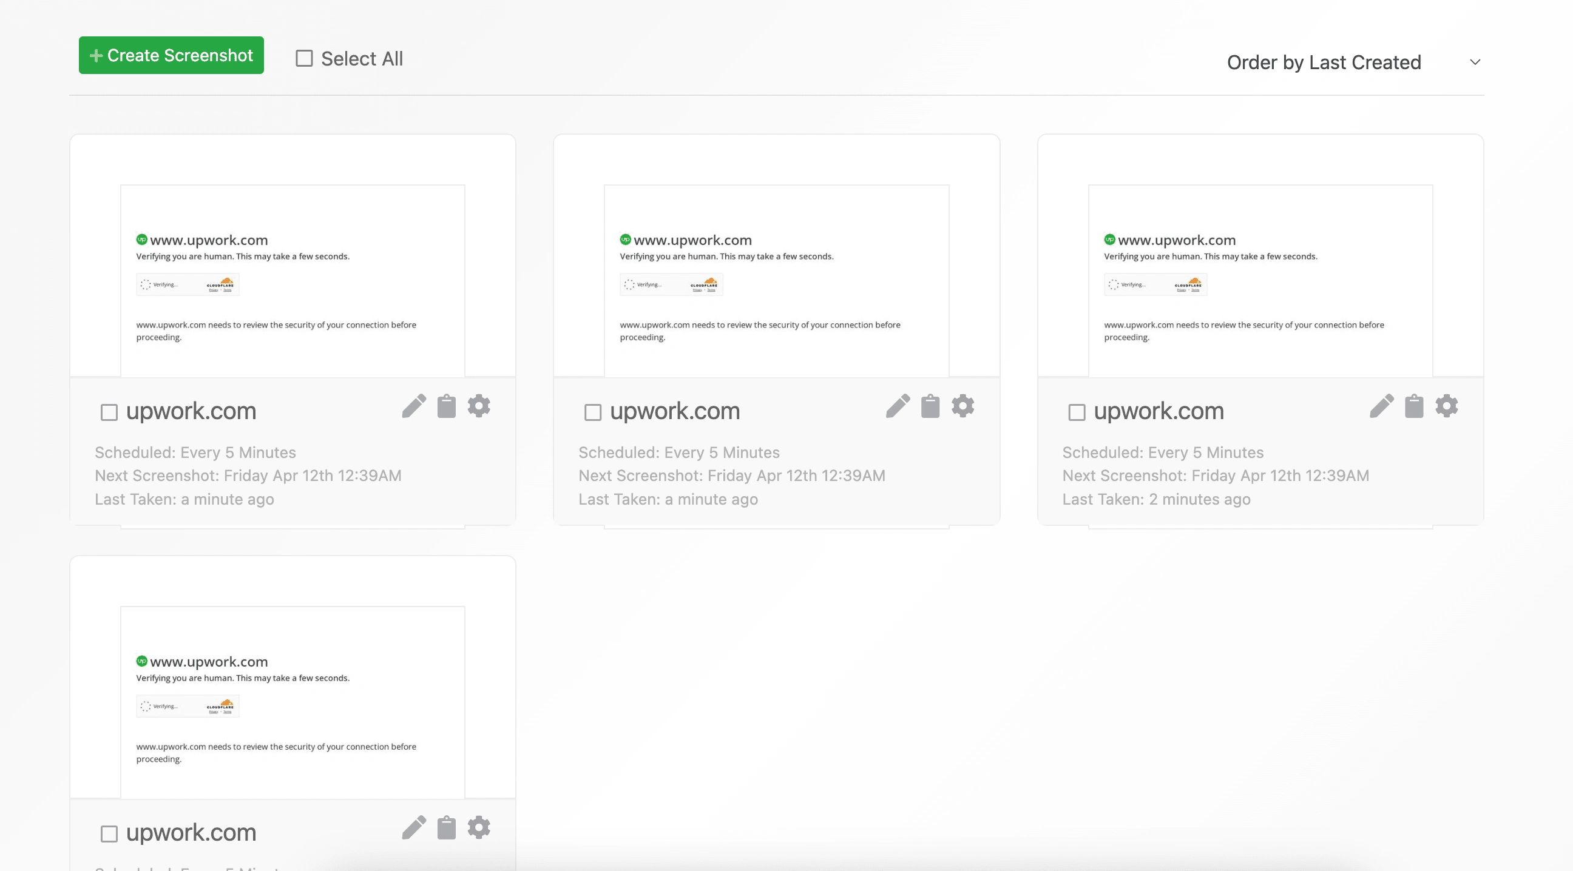
Task: Click clipboard icon on first upwork.com card
Action: (x=447, y=406)
